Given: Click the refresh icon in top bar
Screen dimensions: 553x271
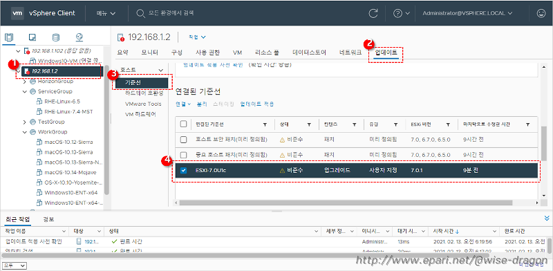Looking at the screenshot, I should point(373,13).
